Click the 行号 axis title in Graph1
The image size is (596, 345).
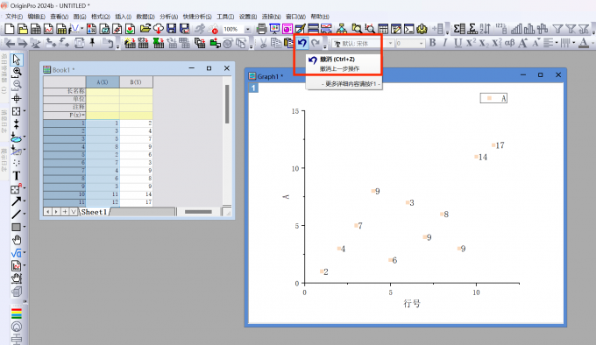[x=412, y=303]
